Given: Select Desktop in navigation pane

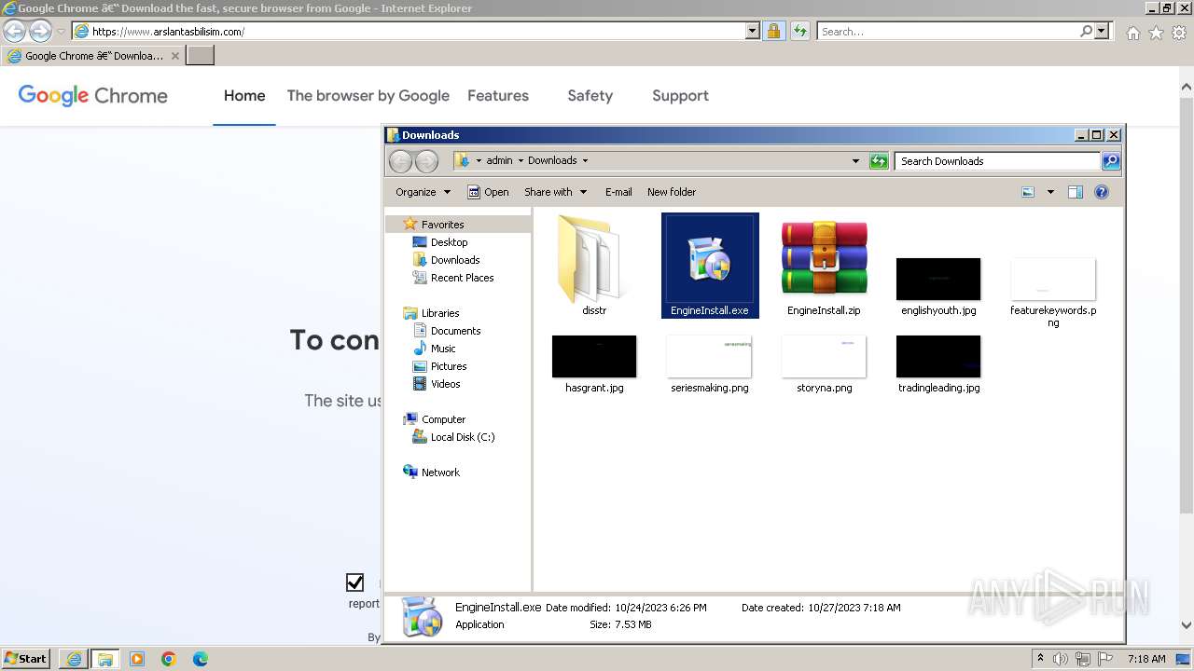Looking at the screenshot, I should (449, 242).
